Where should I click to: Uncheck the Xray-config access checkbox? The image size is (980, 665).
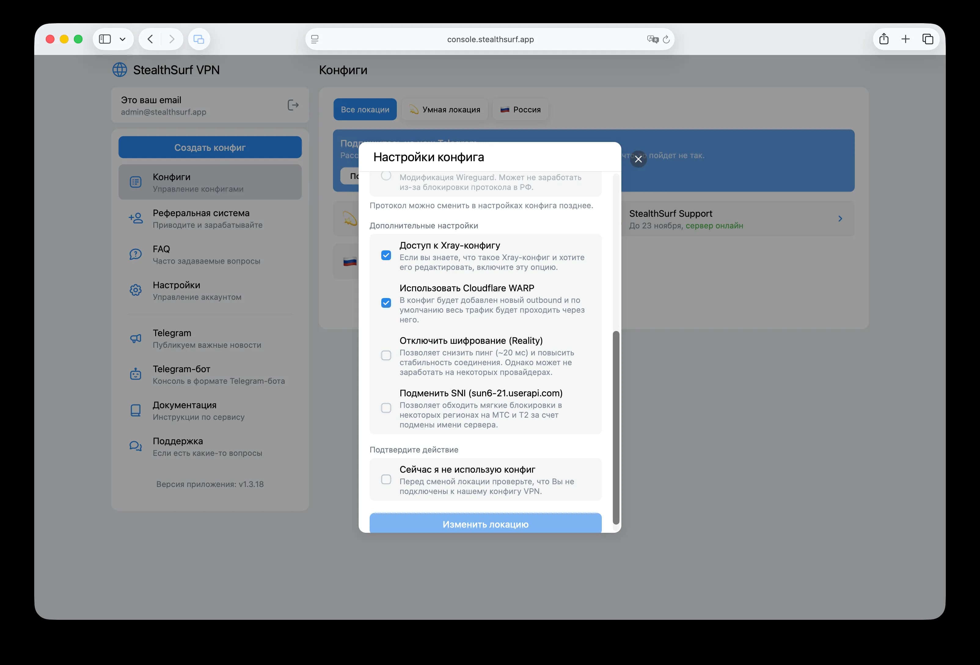coord(386,255)
